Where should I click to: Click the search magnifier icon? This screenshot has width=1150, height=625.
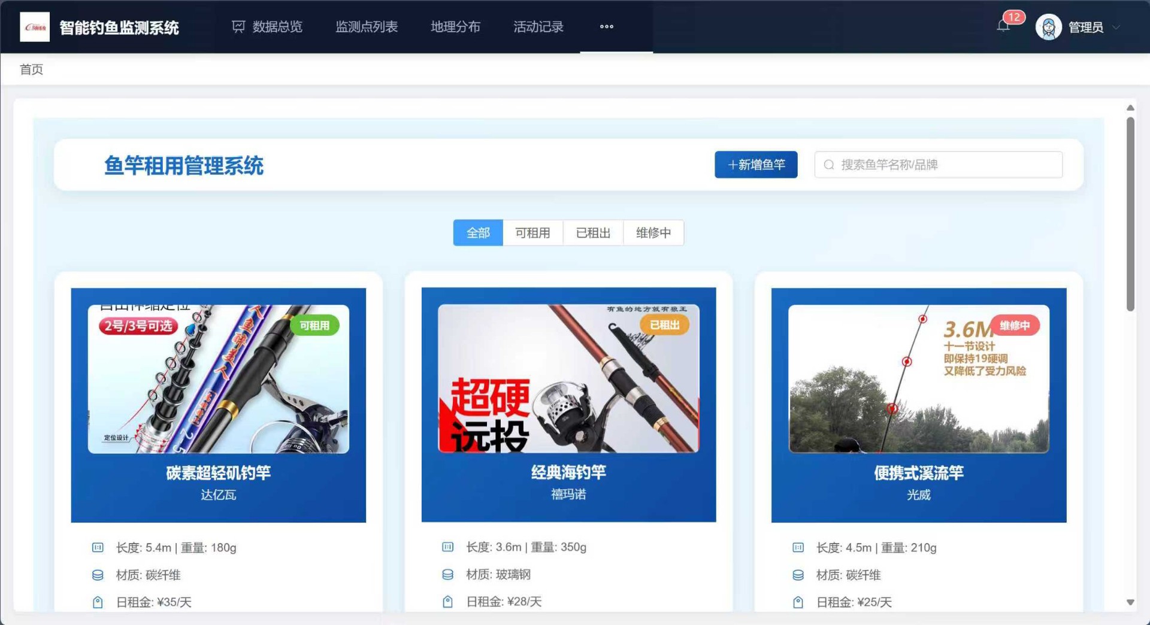[x=829, y=165]
